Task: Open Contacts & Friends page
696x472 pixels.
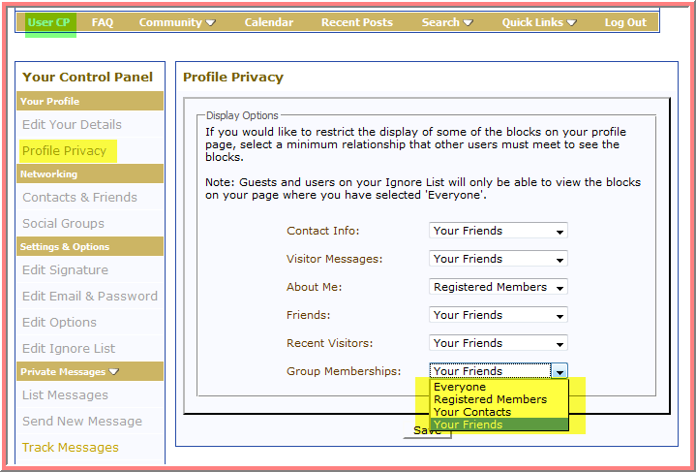Action: click(x=79, y=197)
